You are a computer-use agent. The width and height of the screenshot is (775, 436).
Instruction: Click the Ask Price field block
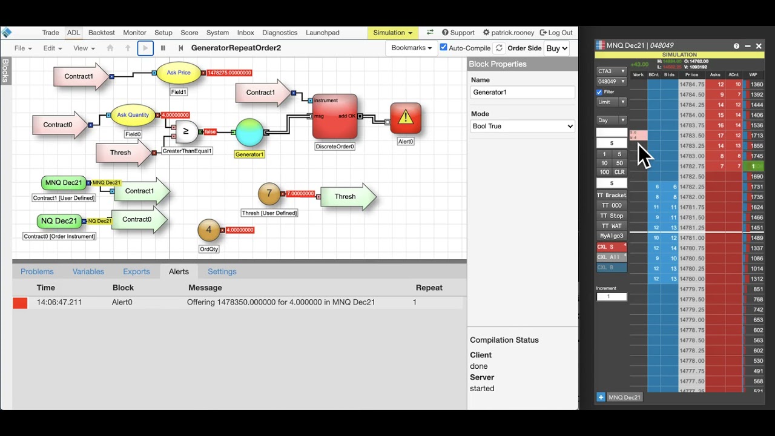pos(179,73)
